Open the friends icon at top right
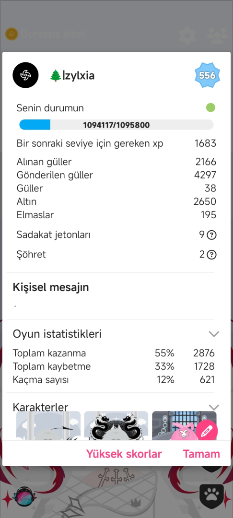The image size is (233, 518). point(218,35)
